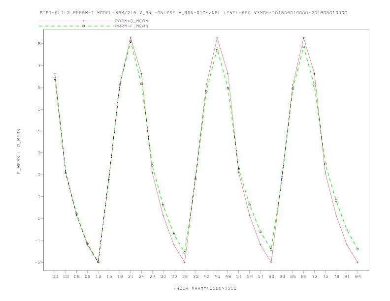This screenshot has height=301, width=390.
Task: Click x-axis tick label 69
Action: [x=304, y=276]
